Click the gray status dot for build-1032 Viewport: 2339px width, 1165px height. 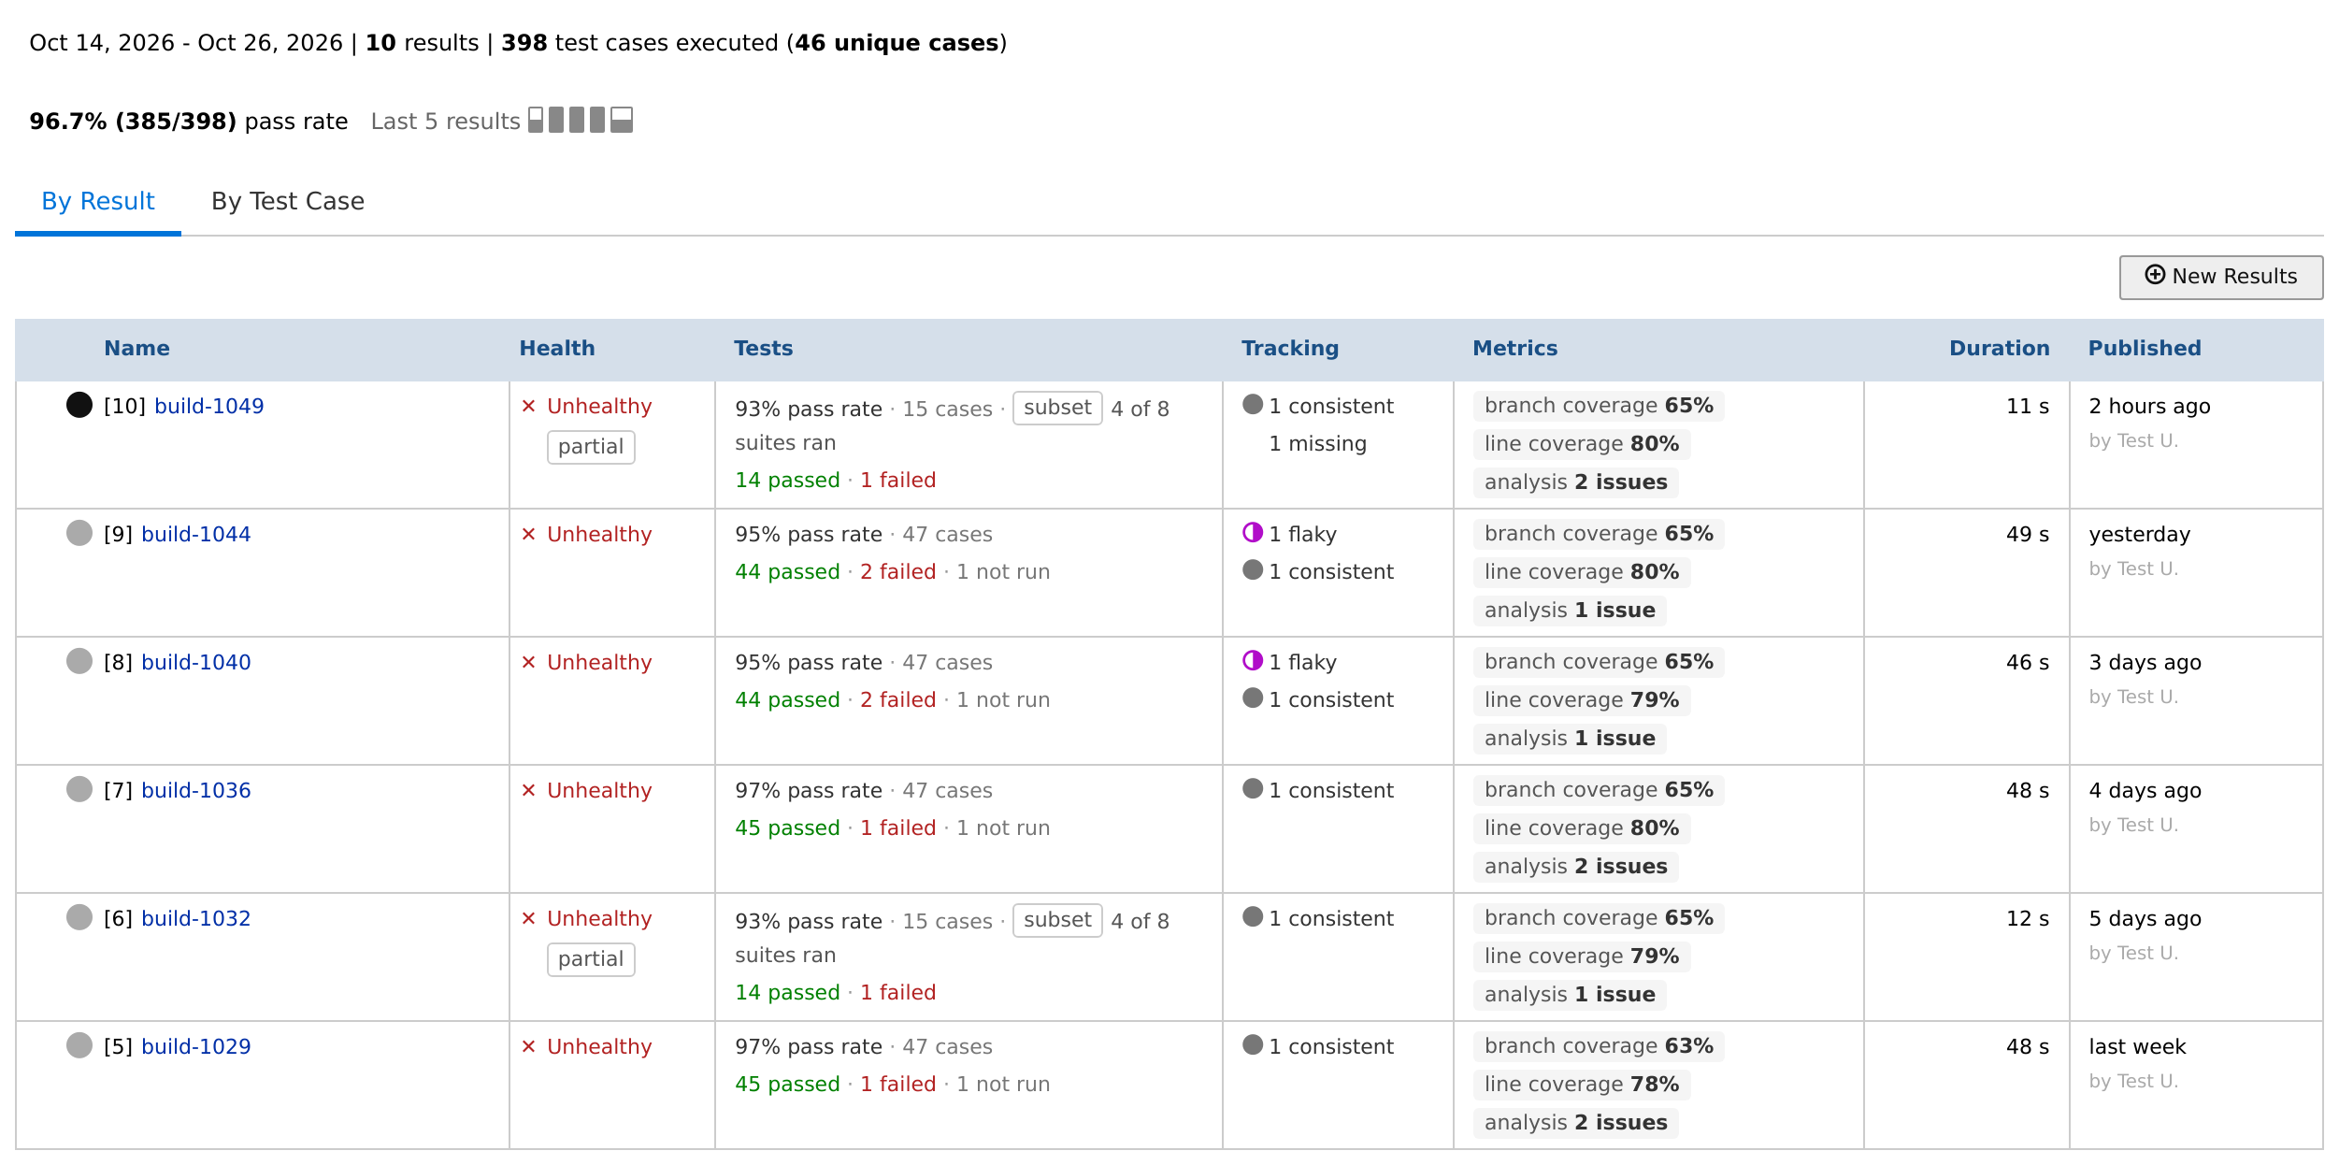click(79, 917)
